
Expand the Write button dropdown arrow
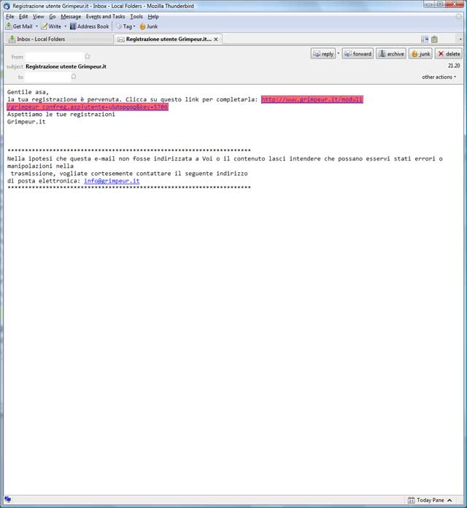point(66,26)
